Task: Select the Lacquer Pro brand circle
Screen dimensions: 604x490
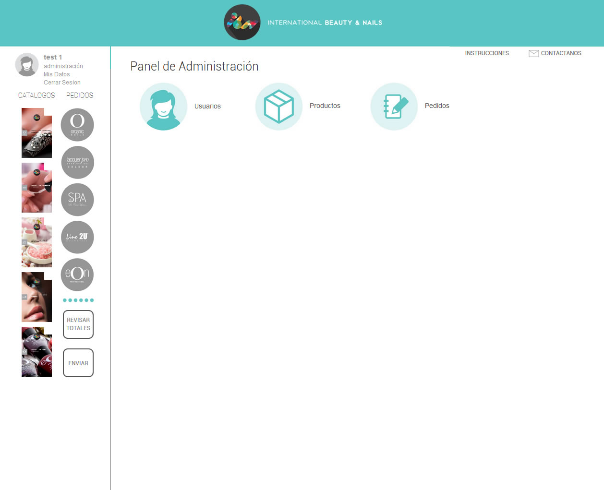Action: pyautogui.click(x=77, y=162)
